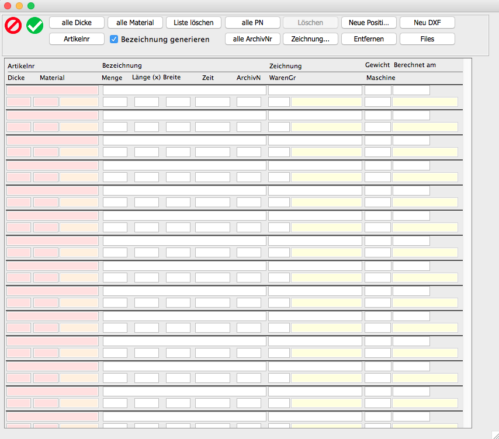Click the first row's pink Artikelnr field
499x439 pixels.
[x=53, y=90]
